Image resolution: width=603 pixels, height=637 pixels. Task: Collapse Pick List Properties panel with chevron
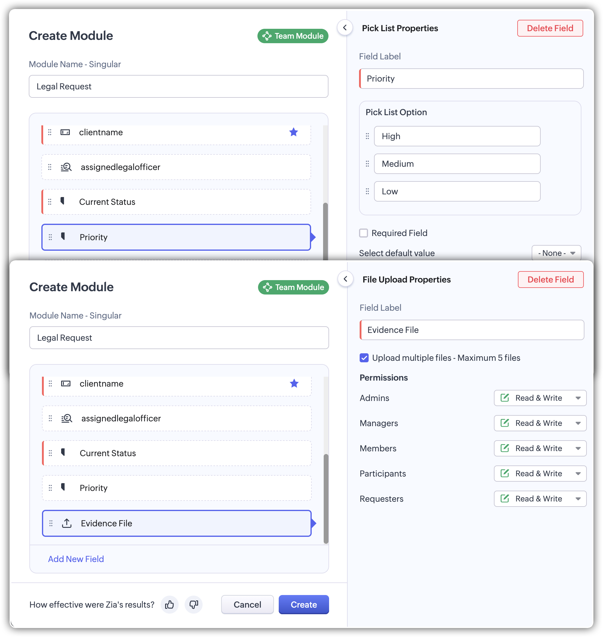coord(345,28)
